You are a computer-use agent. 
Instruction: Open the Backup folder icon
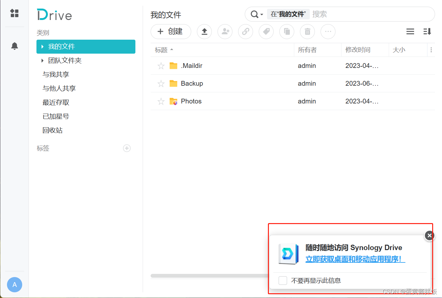[x=173, y=83]
